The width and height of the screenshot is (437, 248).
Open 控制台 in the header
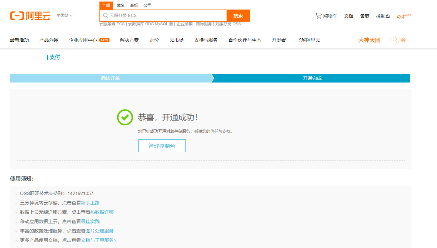(383, 16)
